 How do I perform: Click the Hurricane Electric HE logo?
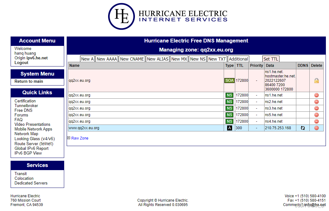(x=121, y=17)
